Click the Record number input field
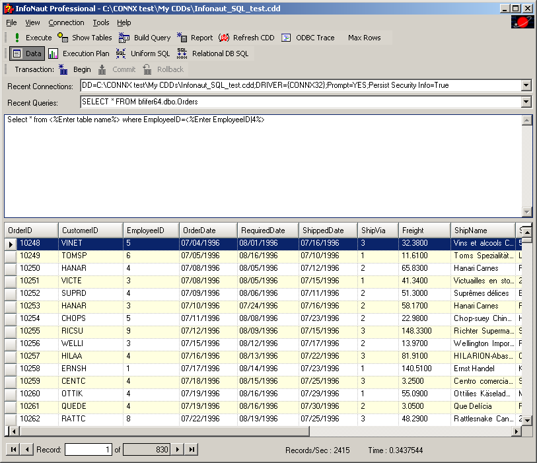Viewport: 537px width, 463px height. coord(89,449)
